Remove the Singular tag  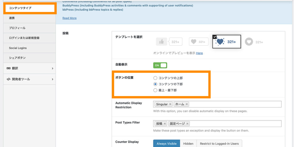[x=170, y=104]
